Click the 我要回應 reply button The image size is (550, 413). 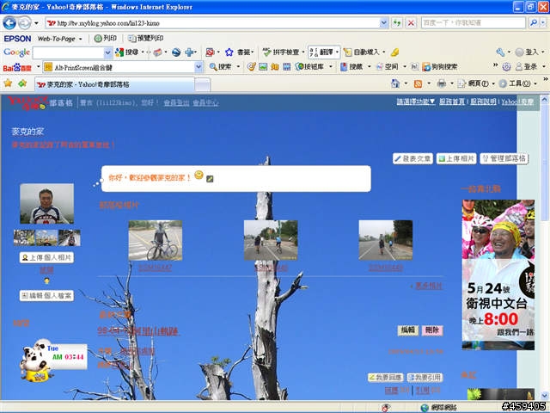[385, 378]
